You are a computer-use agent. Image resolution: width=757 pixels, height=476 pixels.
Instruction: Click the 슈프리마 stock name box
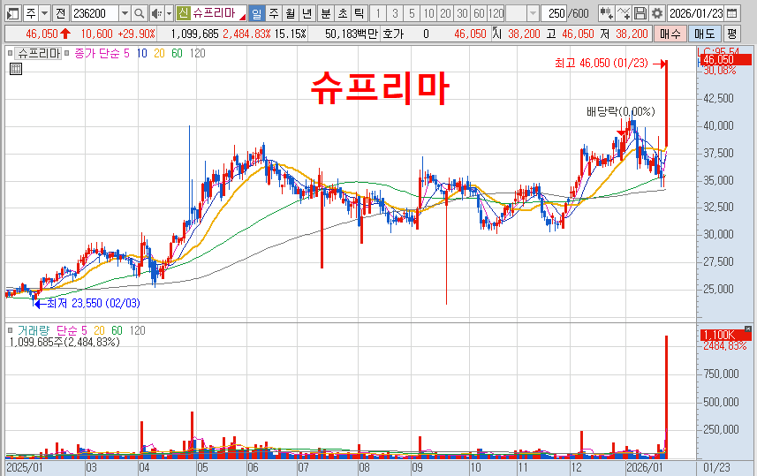pos(218,13)
